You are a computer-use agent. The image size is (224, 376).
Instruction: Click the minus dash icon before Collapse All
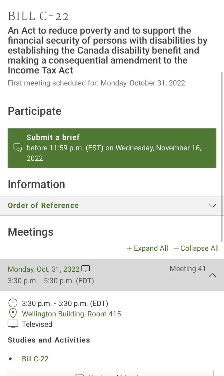(176, 248)
